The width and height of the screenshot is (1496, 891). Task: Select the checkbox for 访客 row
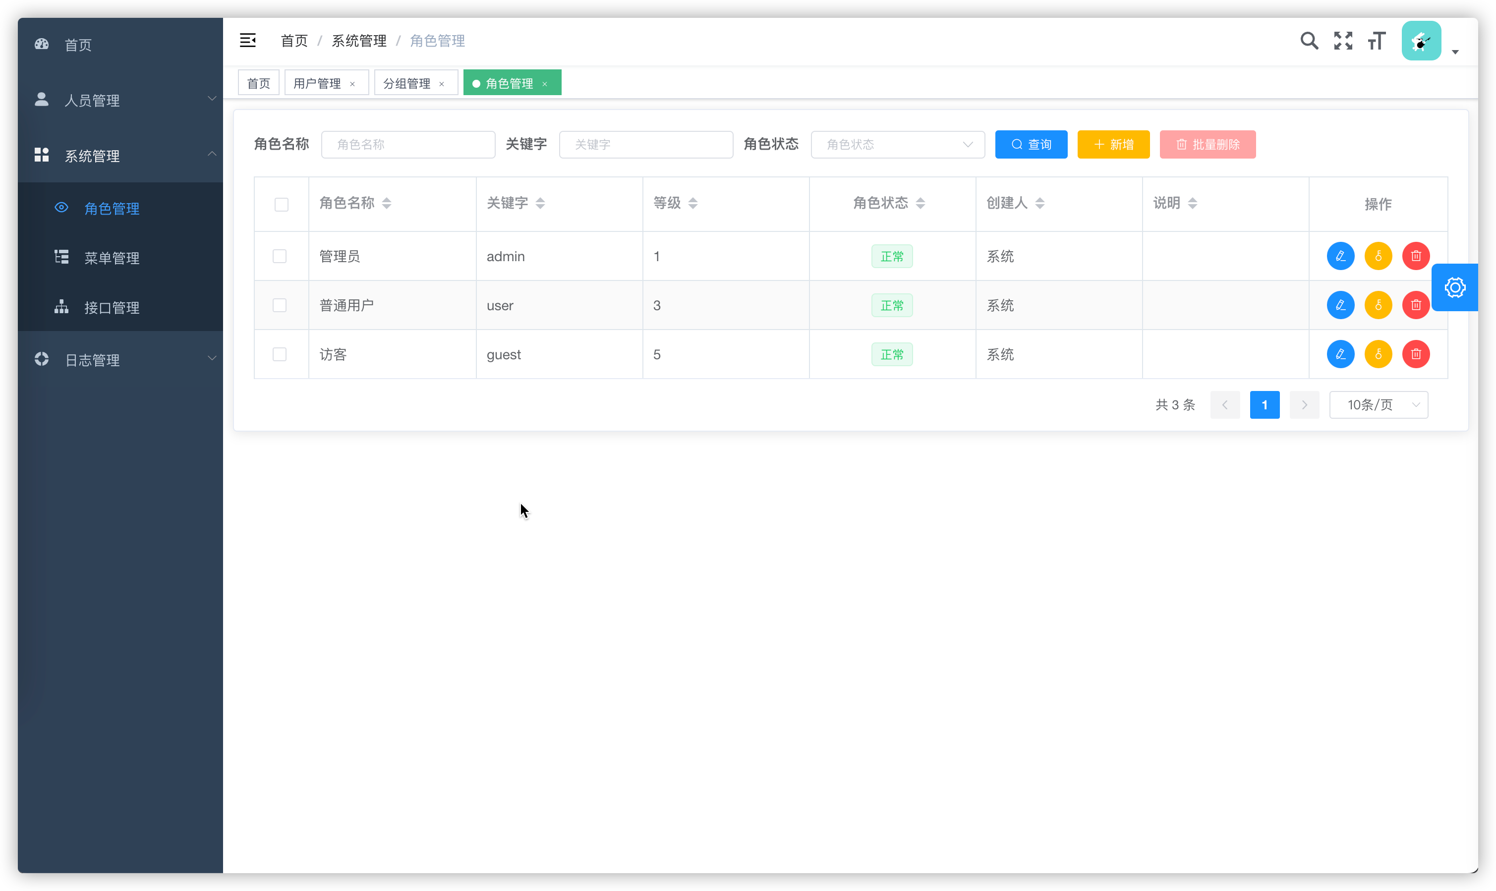[x=279, y=354]
